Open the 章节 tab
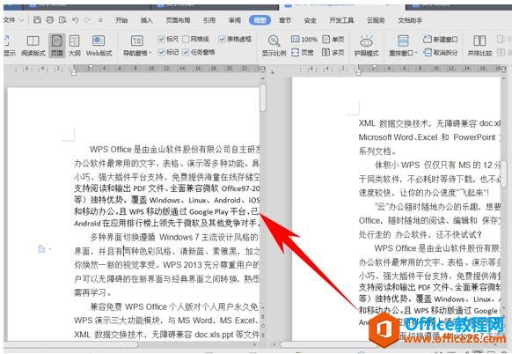Image resolution: width=512 pixels, height=354 pixels. click(x=285, y=20)
